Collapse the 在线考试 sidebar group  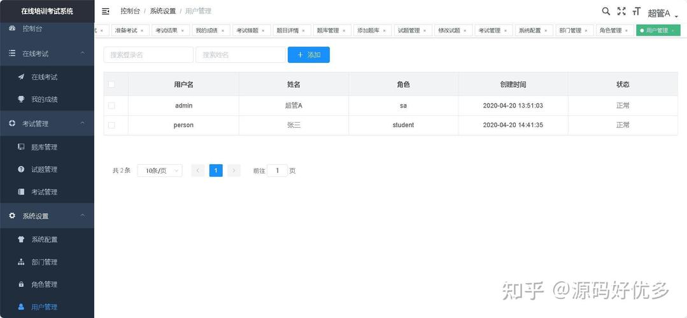pyautogui.click(x=82, y=53)
